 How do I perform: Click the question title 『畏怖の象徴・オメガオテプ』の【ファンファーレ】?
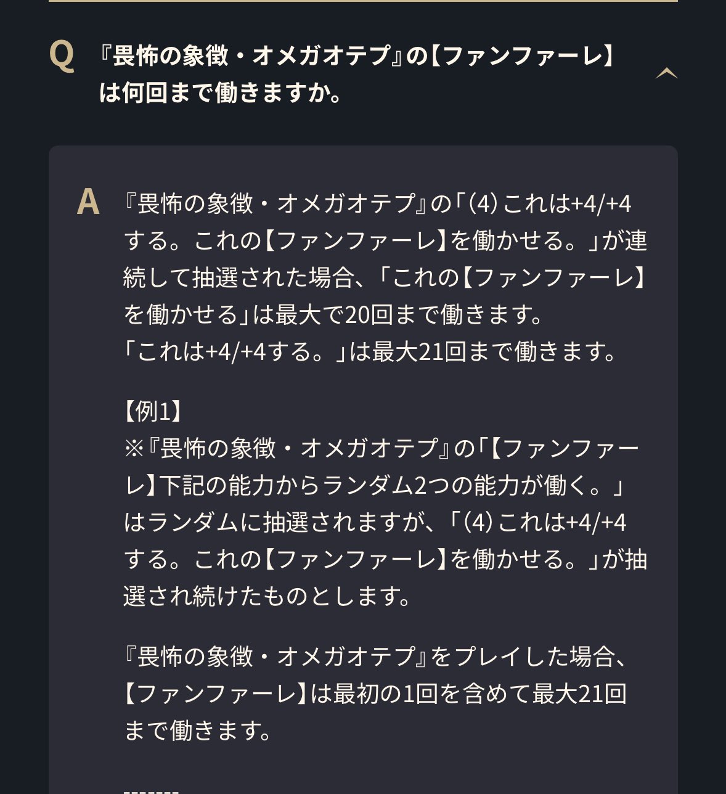(357, 56)
